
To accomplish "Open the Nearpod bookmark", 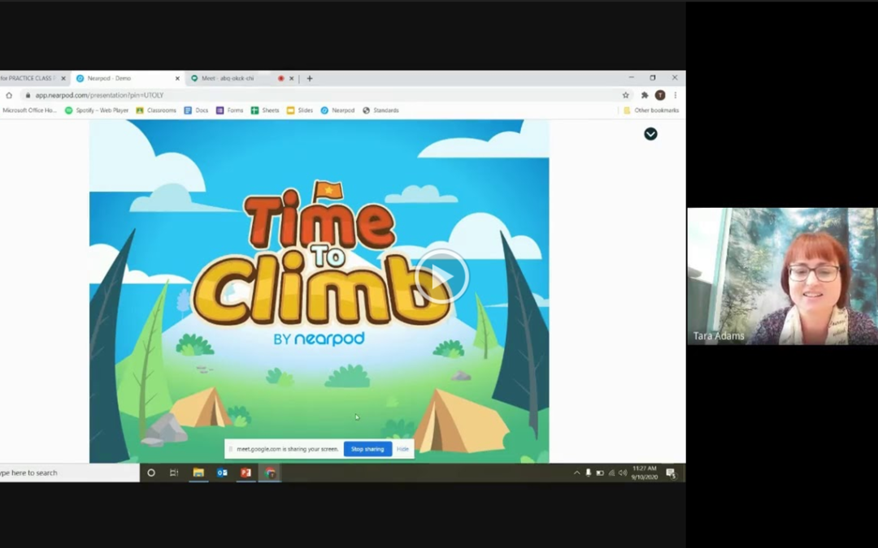I will coord(337,110).
